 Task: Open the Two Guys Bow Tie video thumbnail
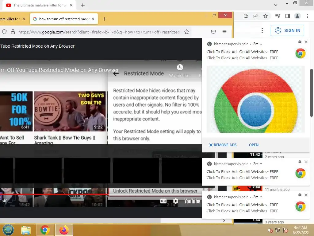click(x=70, y=111)
